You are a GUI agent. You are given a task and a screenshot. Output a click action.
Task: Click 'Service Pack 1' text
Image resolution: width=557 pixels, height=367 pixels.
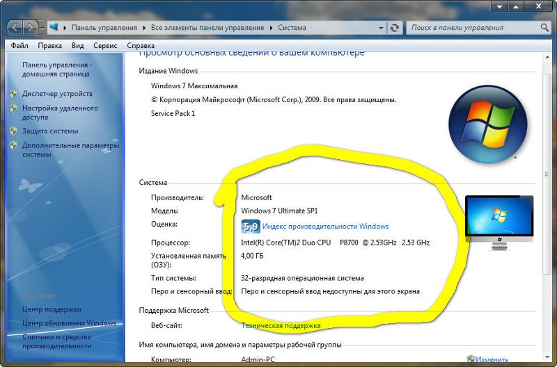[173, 113]
